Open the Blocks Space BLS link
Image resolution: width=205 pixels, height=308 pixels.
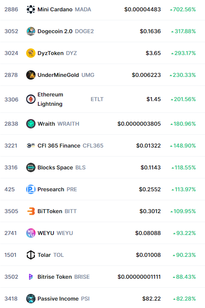pos(62,167)
